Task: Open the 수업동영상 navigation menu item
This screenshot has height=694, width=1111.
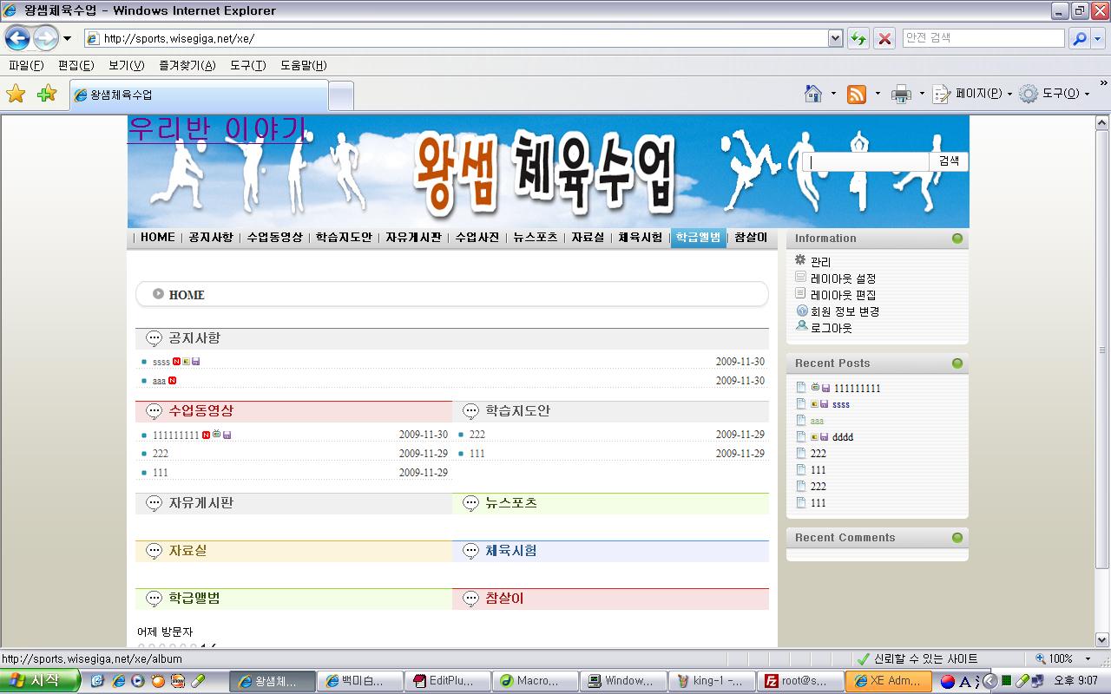Action: pyautogui.click(x=274, y=237)
